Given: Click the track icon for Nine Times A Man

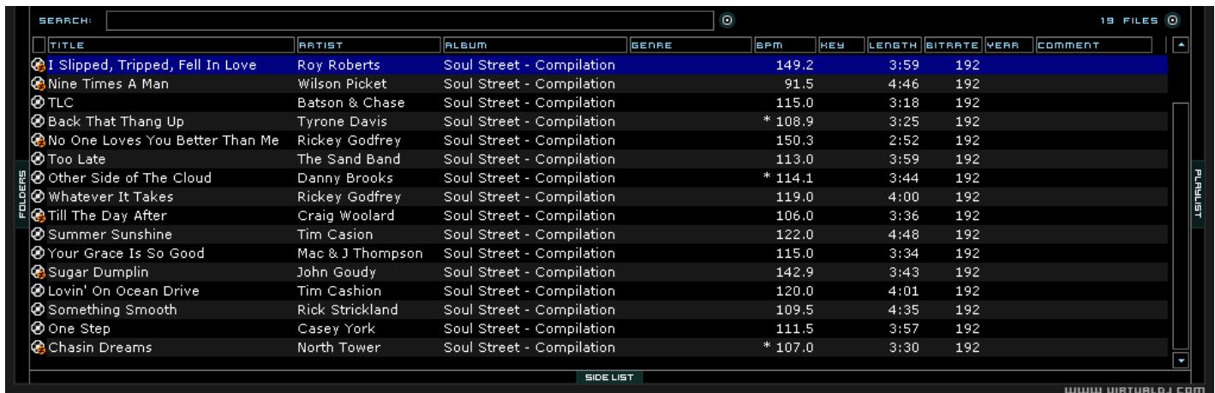Looking at the screenshot, I should pos(38,84).
